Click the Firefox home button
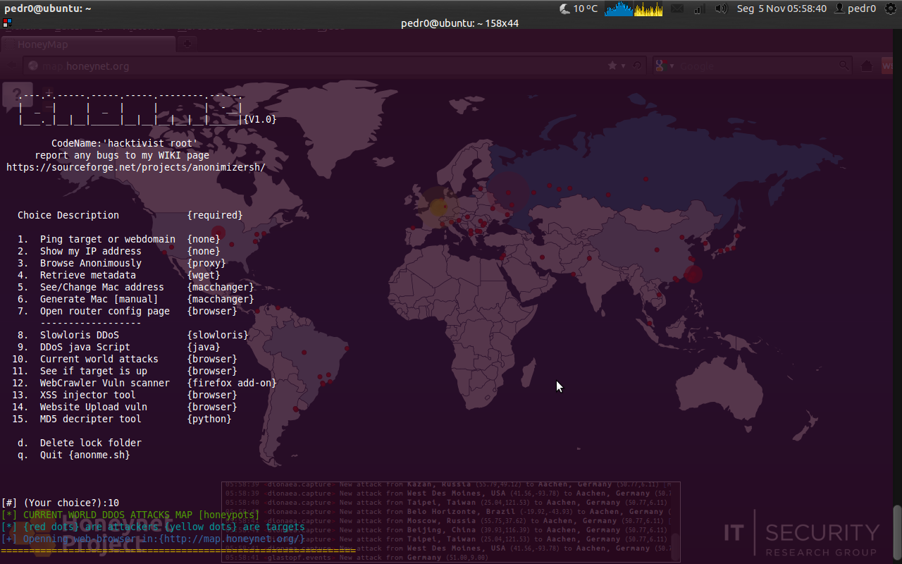902x564 pixels. 867,66
